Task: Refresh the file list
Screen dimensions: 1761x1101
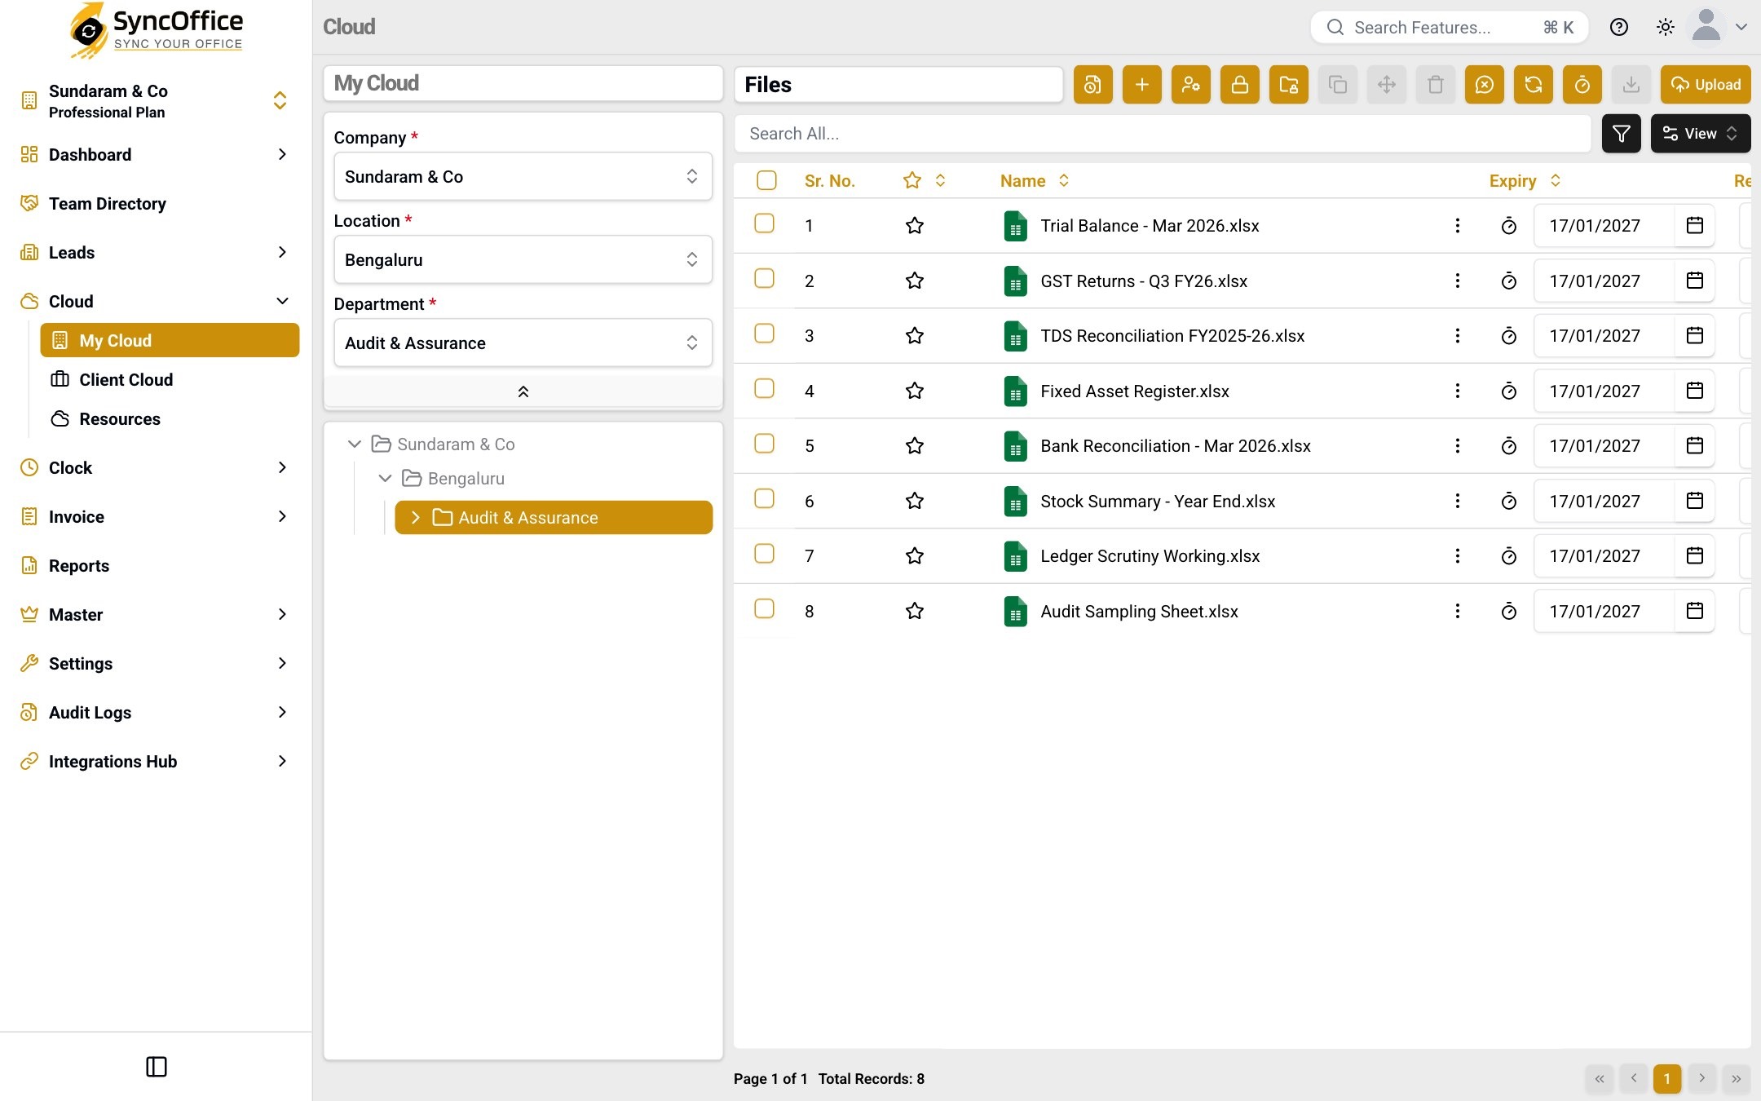Action: click(x=1533, y=85)
